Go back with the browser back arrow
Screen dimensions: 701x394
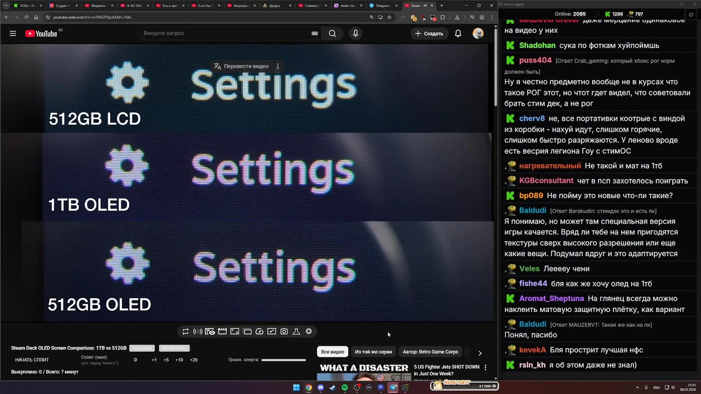[7, 17]
